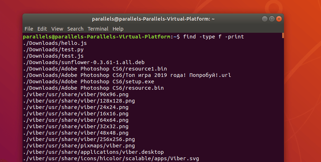
Task: Click the find -type f -print command
Action: pyautogui.click(x=213, y=37)
